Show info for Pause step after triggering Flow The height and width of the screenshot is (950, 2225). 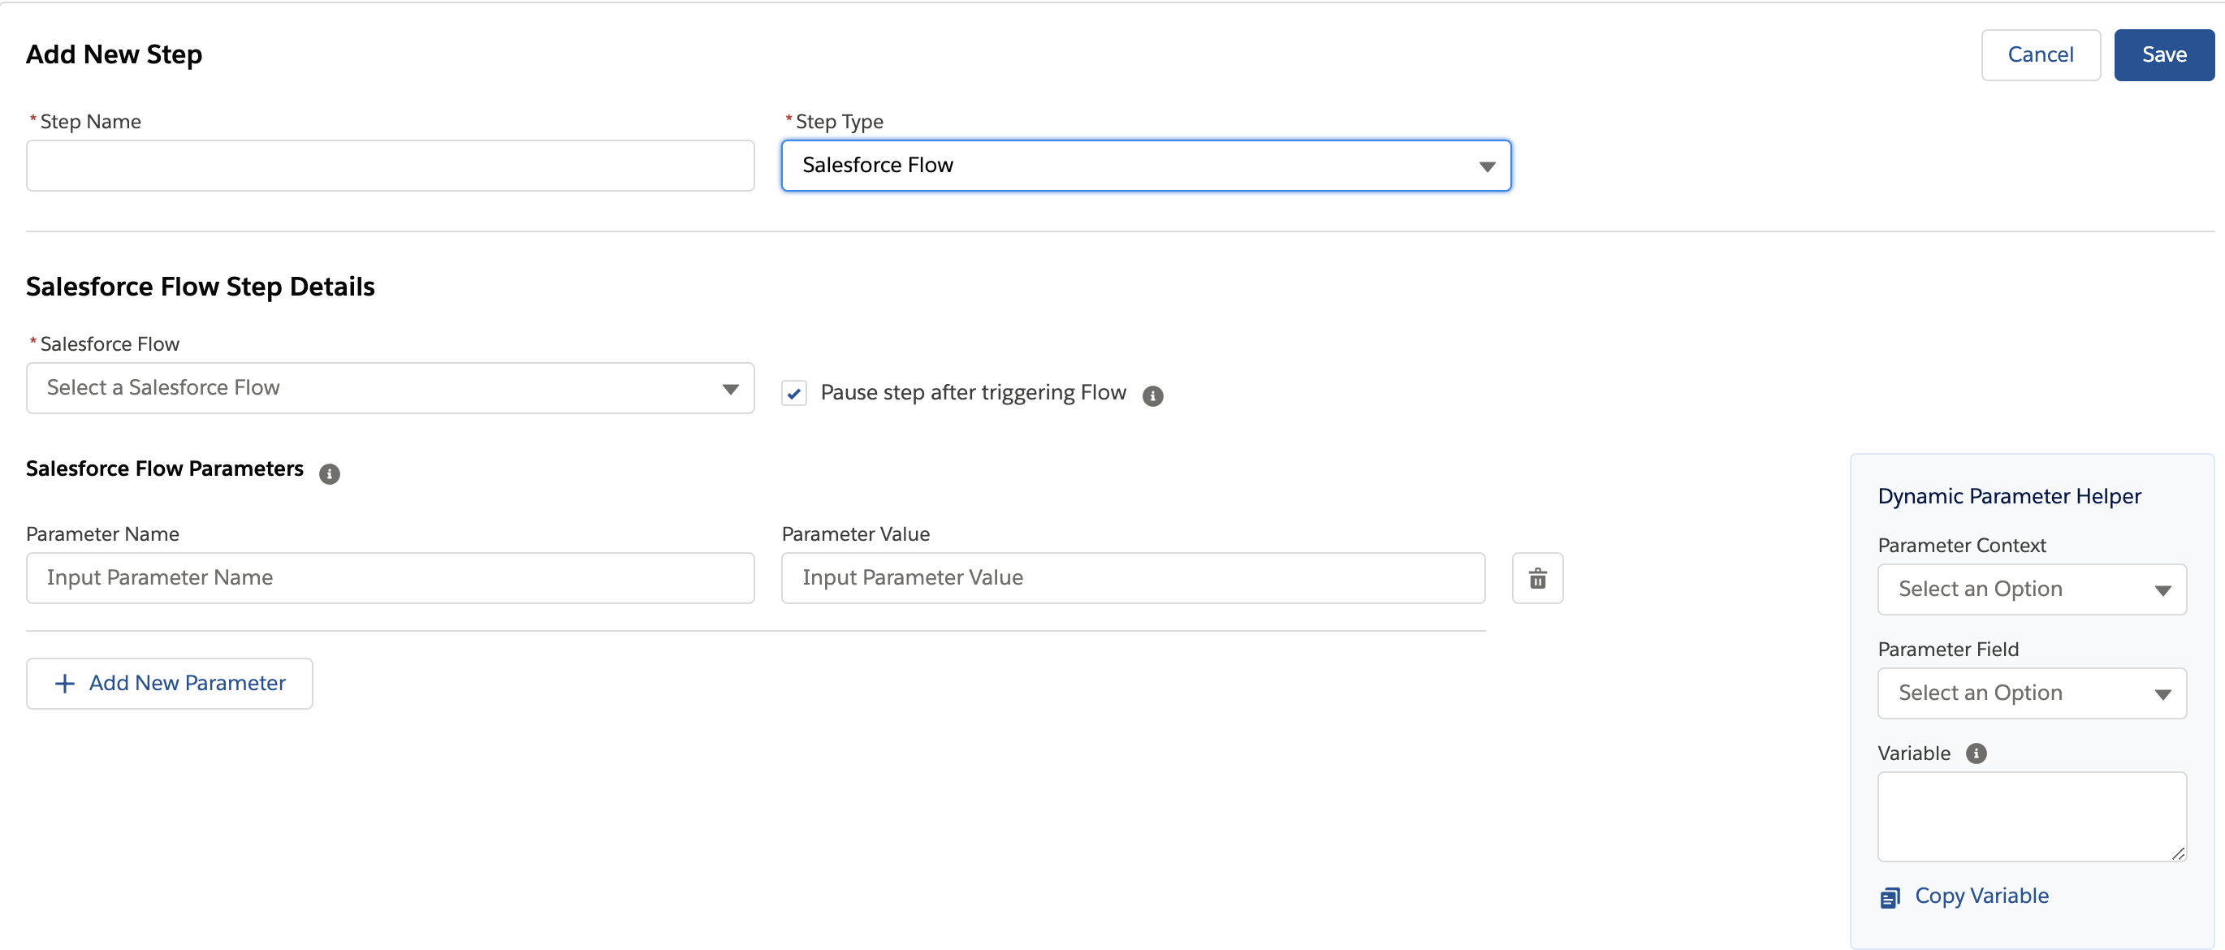coord(1153,395)
